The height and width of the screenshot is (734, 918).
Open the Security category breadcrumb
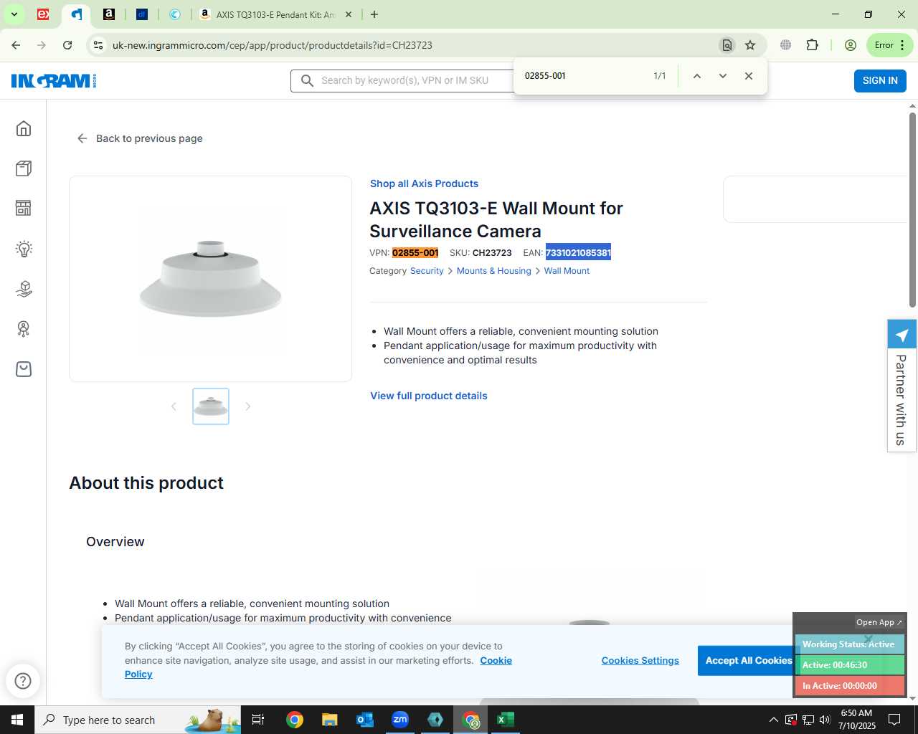tap(427, 271)
